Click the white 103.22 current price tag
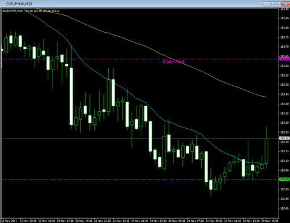 coord(285,138)
